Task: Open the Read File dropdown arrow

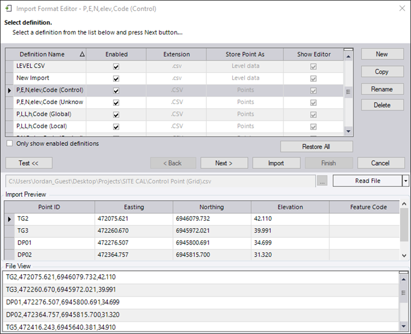Action: (x=406, y=181)
